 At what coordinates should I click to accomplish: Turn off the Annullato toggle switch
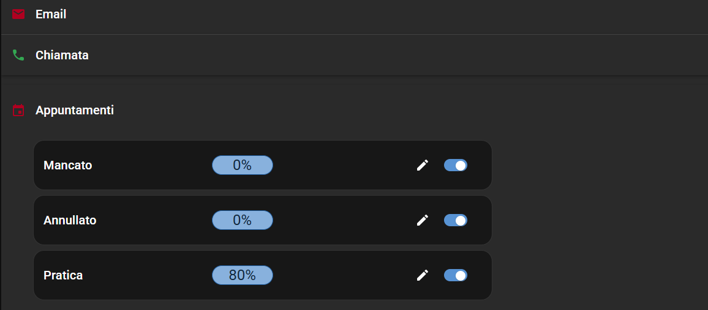coord(456,220)
